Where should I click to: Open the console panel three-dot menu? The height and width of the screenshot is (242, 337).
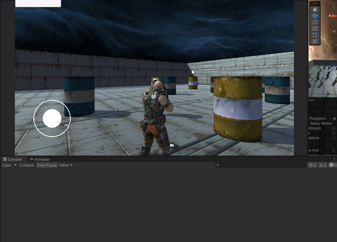tap(334, 159)
